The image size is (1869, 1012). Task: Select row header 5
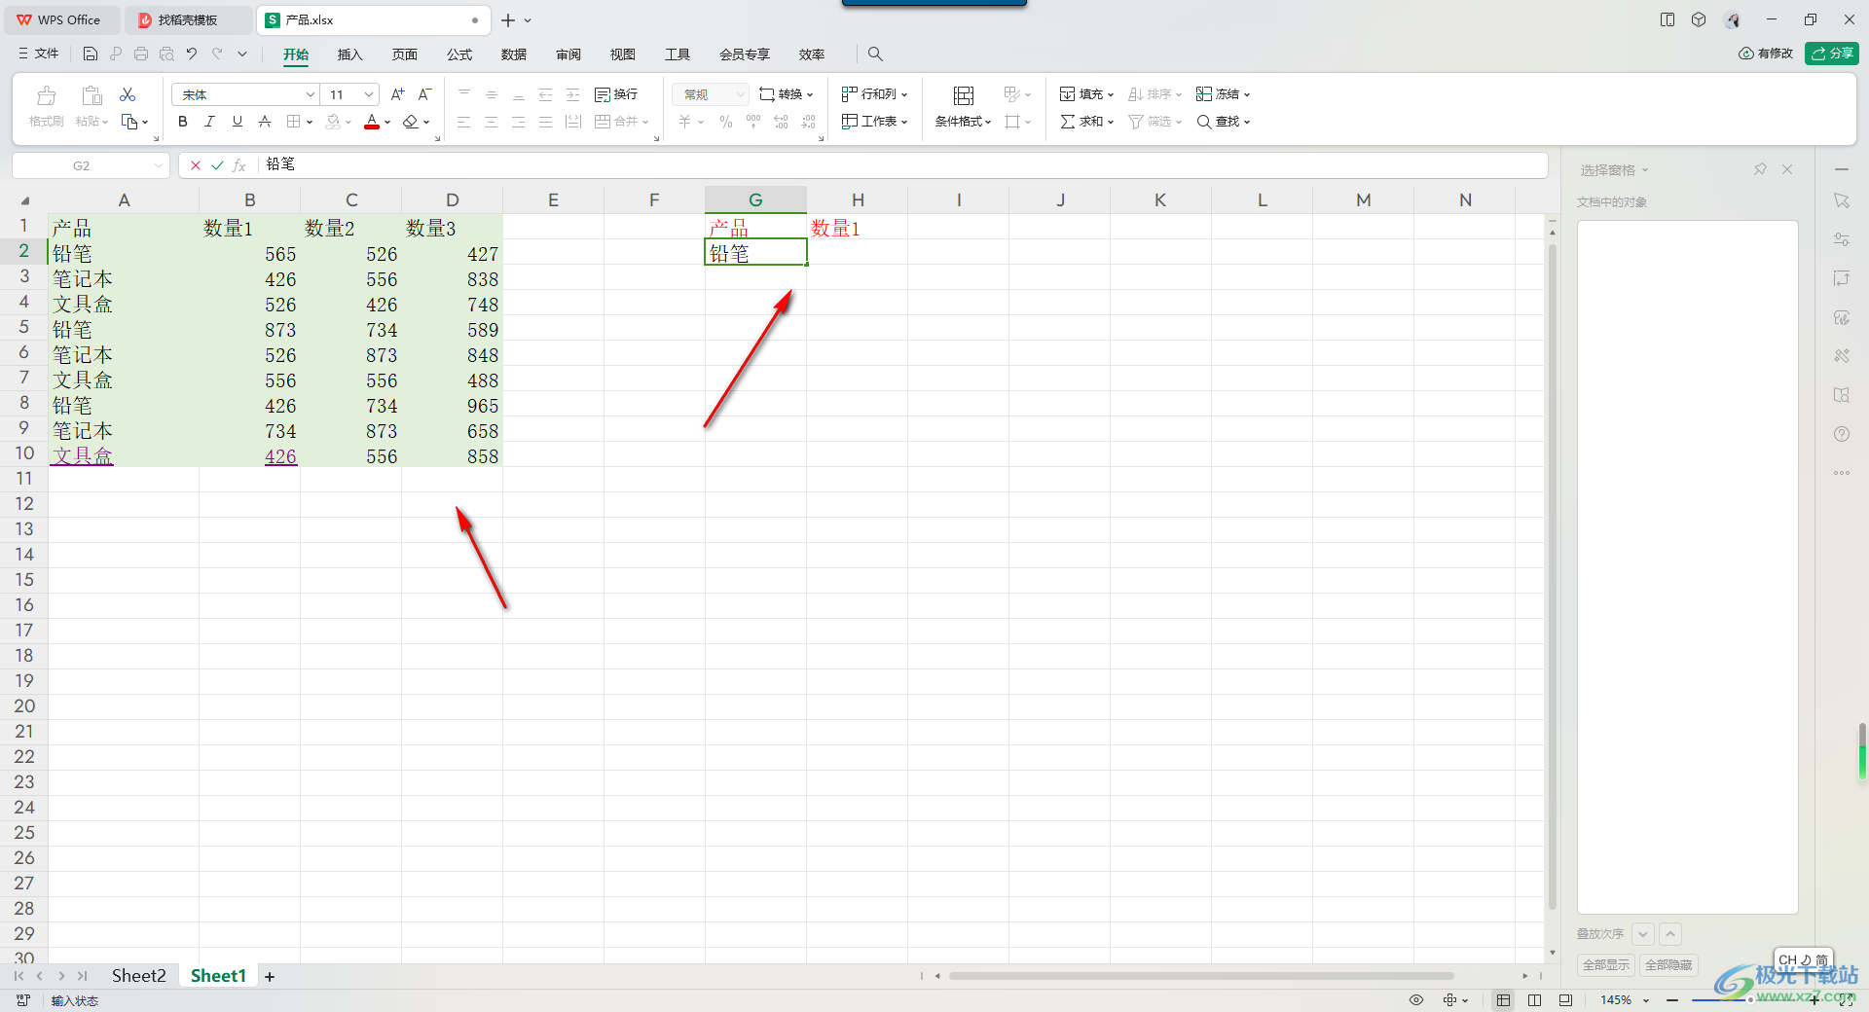coord(24,327)
